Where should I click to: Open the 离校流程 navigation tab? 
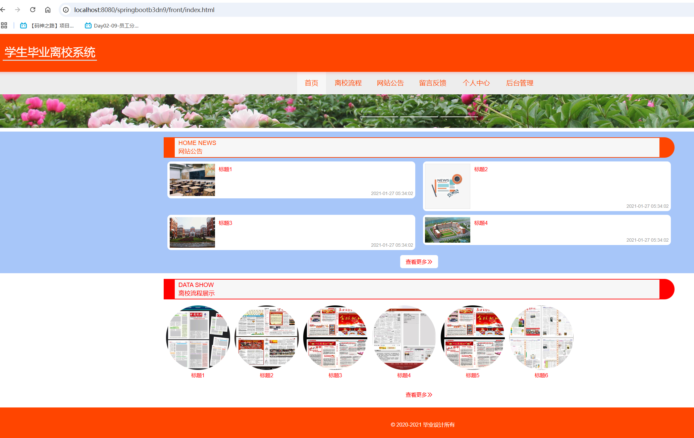click(x=348, y=83)
